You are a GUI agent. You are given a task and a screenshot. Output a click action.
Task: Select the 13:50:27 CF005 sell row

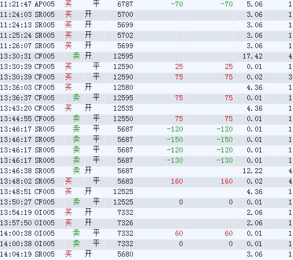(x=146, y=202)
